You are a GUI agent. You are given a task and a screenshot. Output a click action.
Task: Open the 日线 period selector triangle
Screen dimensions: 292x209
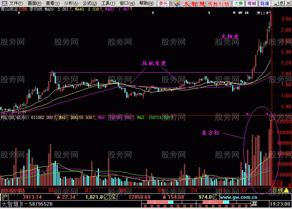(286, 190)
